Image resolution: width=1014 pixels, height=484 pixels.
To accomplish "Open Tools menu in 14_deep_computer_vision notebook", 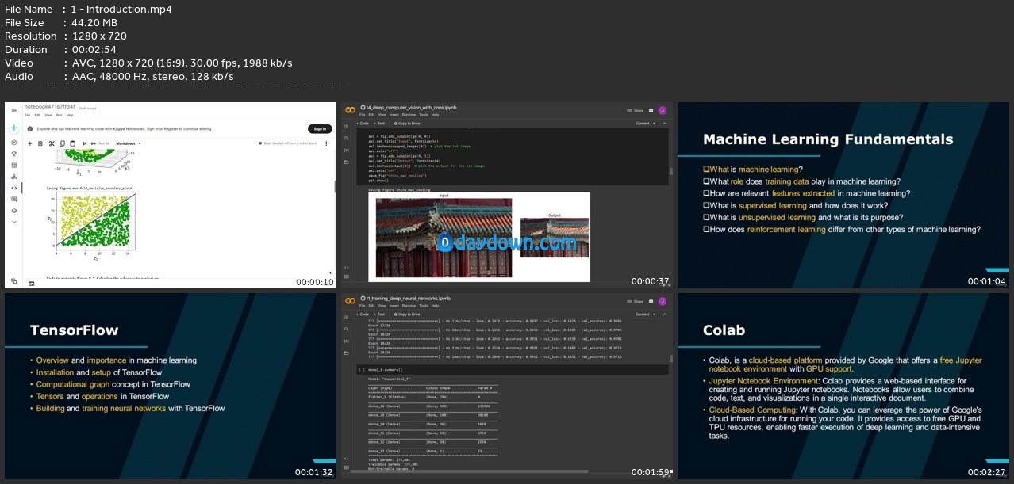I will pos(424,115).
